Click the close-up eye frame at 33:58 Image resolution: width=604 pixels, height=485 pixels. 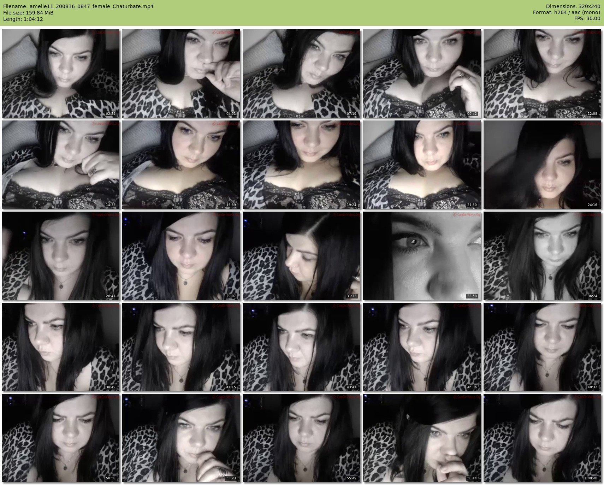coord(422,256)
